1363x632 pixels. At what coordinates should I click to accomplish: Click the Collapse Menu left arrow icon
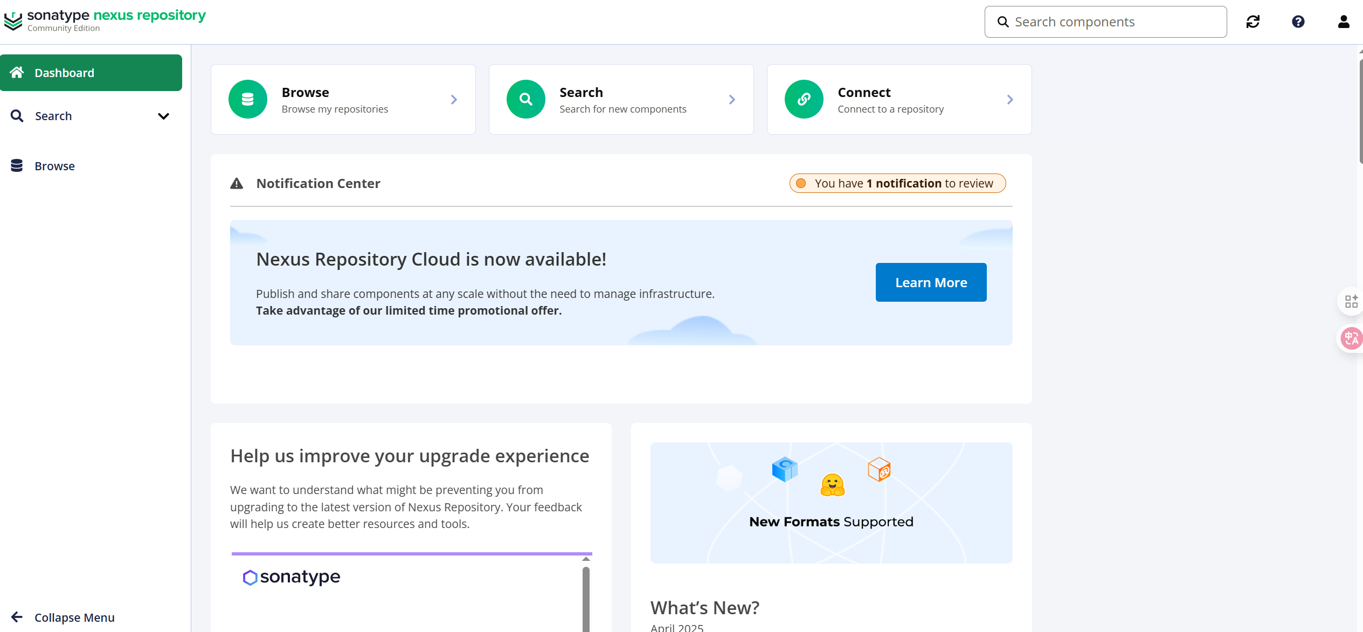tap(17, 617)
